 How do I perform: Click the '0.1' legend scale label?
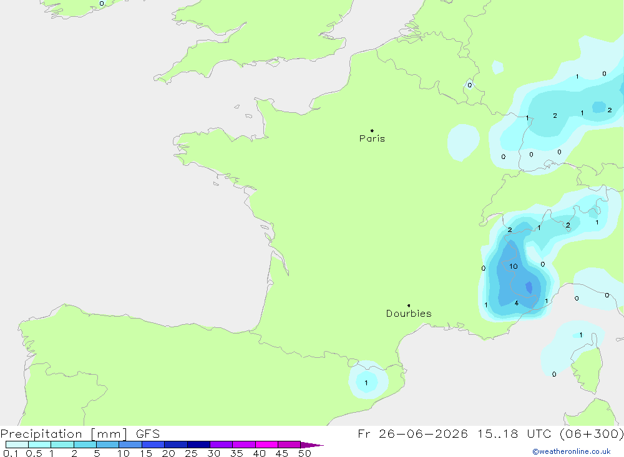coord(11,453)
